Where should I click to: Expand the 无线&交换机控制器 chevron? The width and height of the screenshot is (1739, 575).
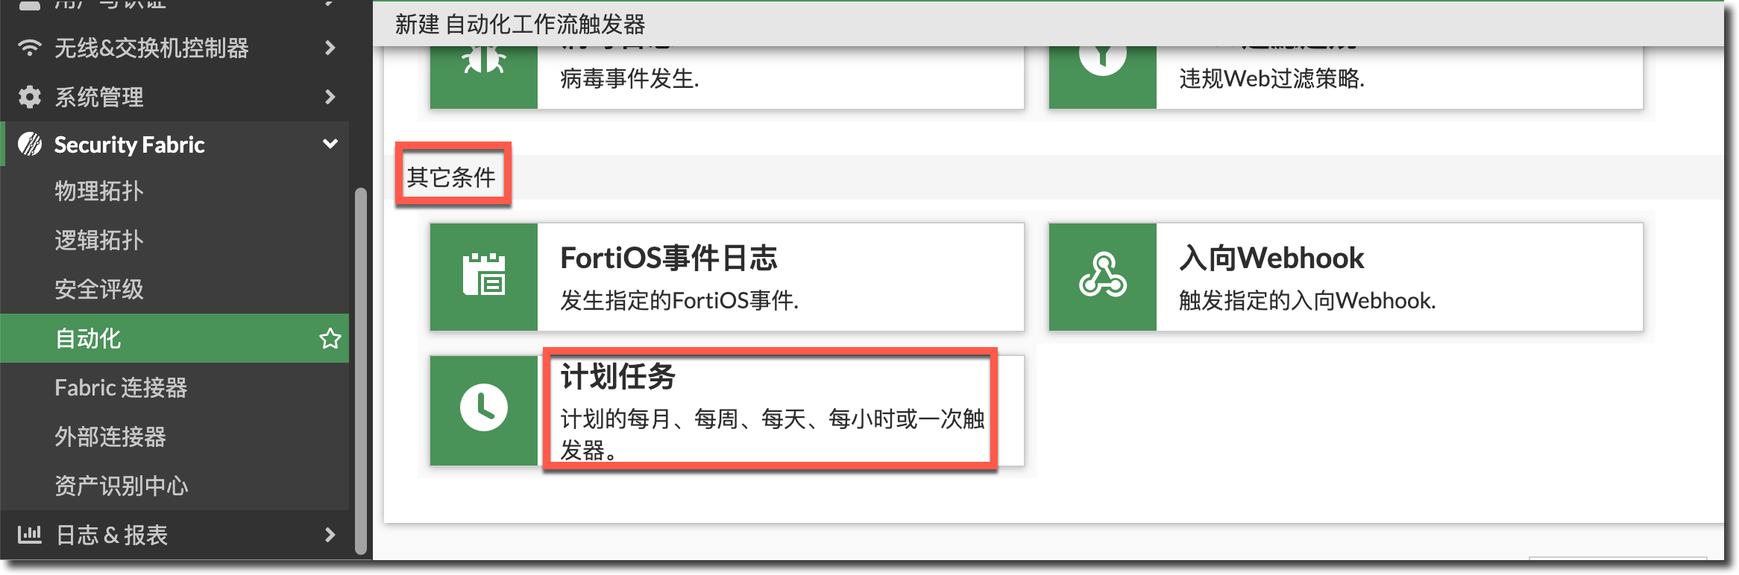(x=330, y=48)
